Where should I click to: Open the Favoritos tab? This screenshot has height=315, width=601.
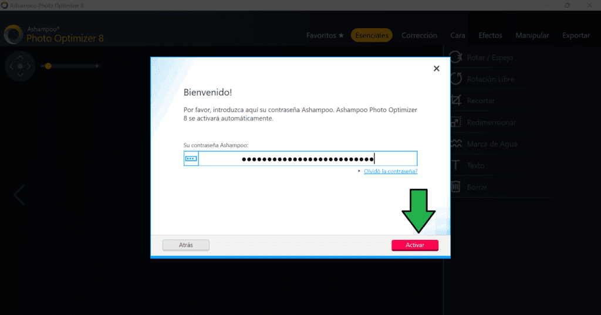click(x=325, y=35)
